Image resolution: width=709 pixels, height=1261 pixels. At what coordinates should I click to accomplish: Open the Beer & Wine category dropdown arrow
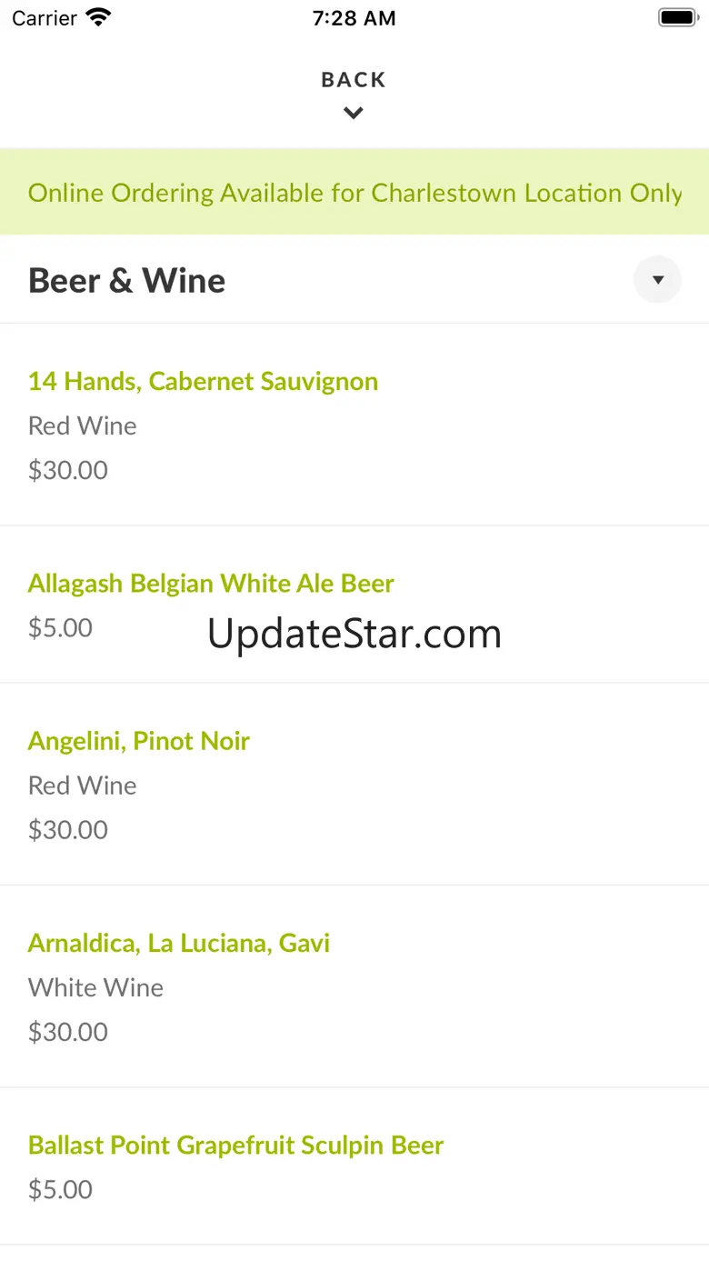click(657, 280)
